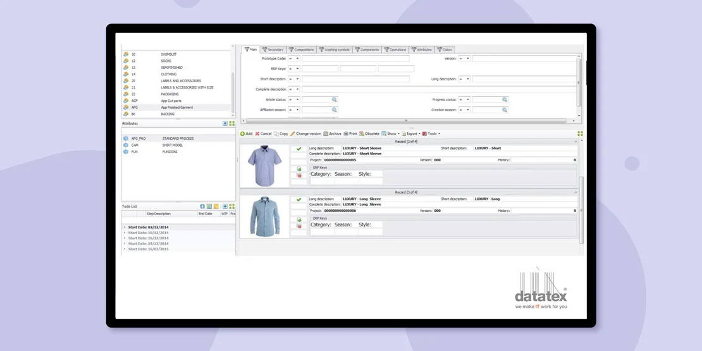This screenshot has width=702, height=351.
Task: Select the 12 SOCKS row
Action: [x=176, y=61]
